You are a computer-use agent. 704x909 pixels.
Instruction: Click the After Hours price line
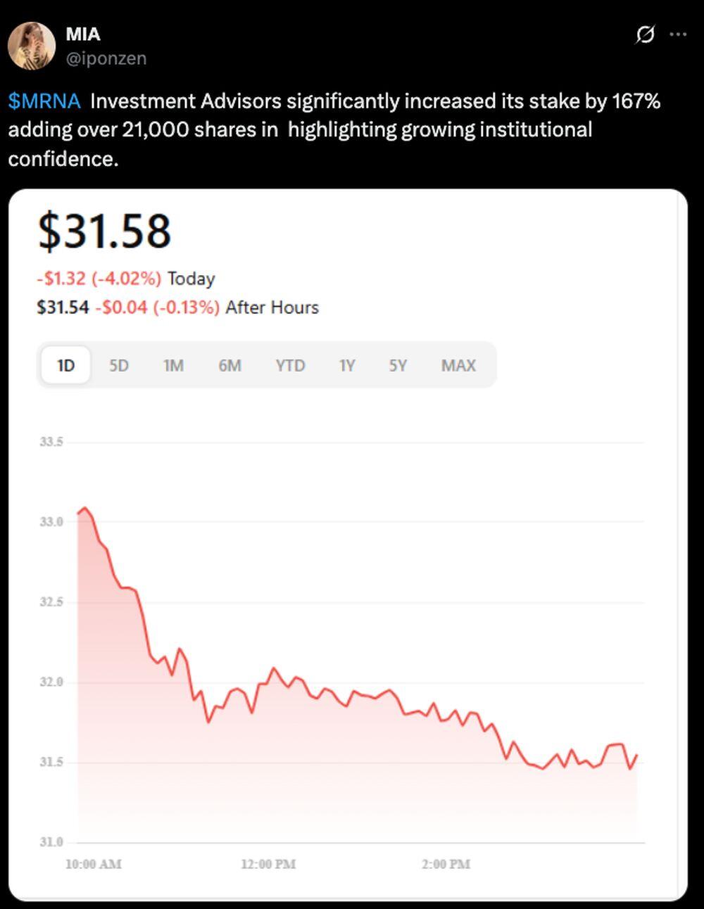(x=177, y=307)
